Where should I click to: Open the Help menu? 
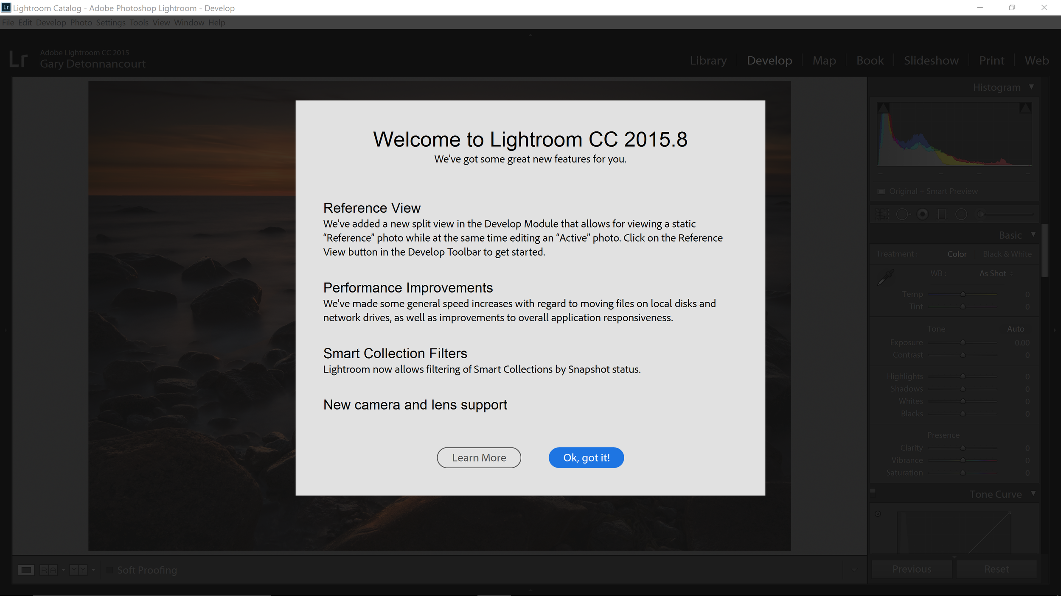pyautogui.click(x=217, y=22)
